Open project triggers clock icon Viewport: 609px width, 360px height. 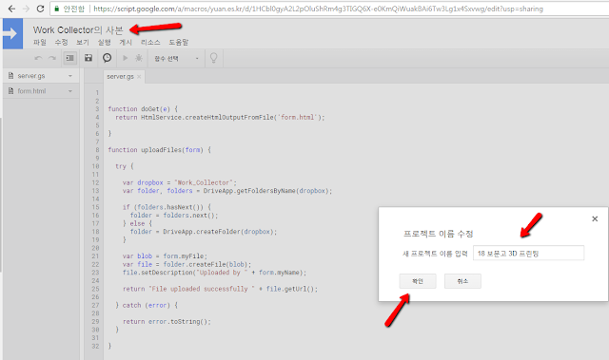click(x=107, y=58)
